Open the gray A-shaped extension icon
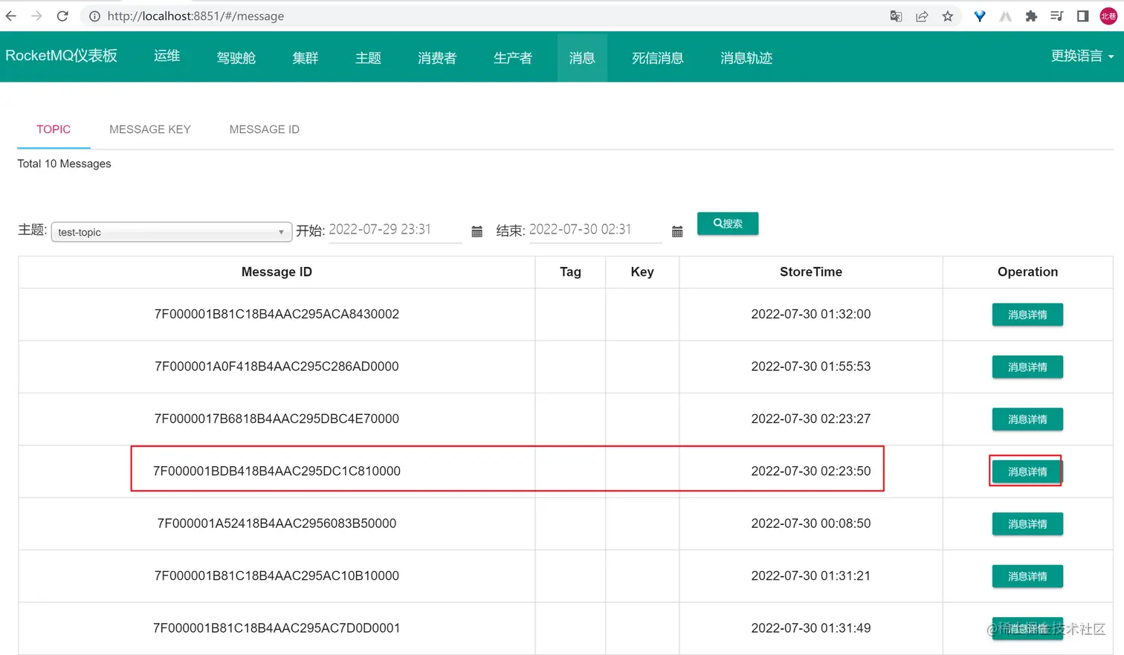This screenshot has width=1124, height=655. click(1006, 16)
